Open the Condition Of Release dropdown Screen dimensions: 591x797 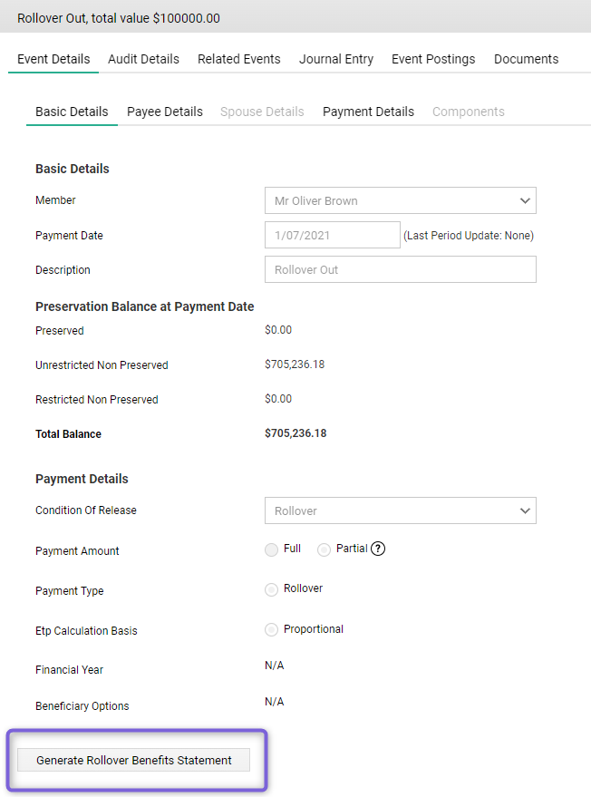click(400, 510)
